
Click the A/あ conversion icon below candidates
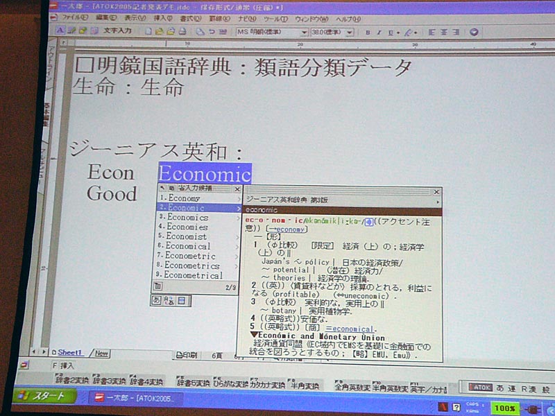pyautogui.click(x=169, y=301)
